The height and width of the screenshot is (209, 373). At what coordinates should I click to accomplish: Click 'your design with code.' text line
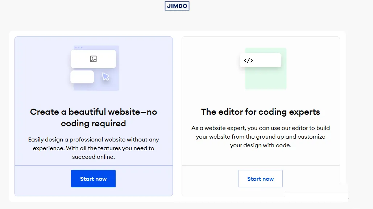[261, 145]
